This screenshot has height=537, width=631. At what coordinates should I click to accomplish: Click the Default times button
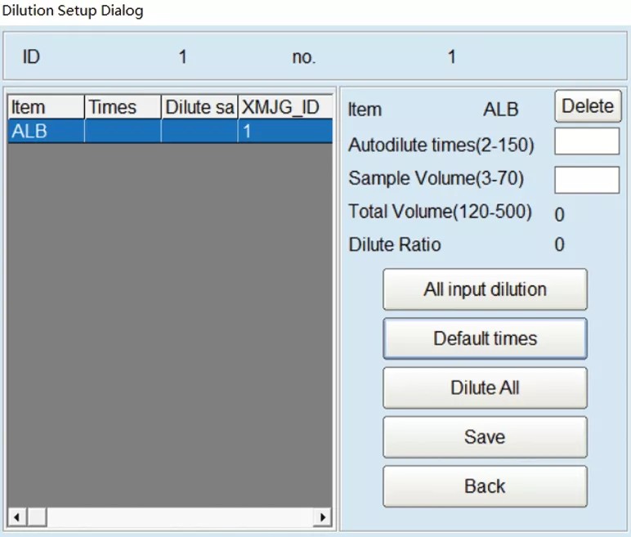(485, 338)
